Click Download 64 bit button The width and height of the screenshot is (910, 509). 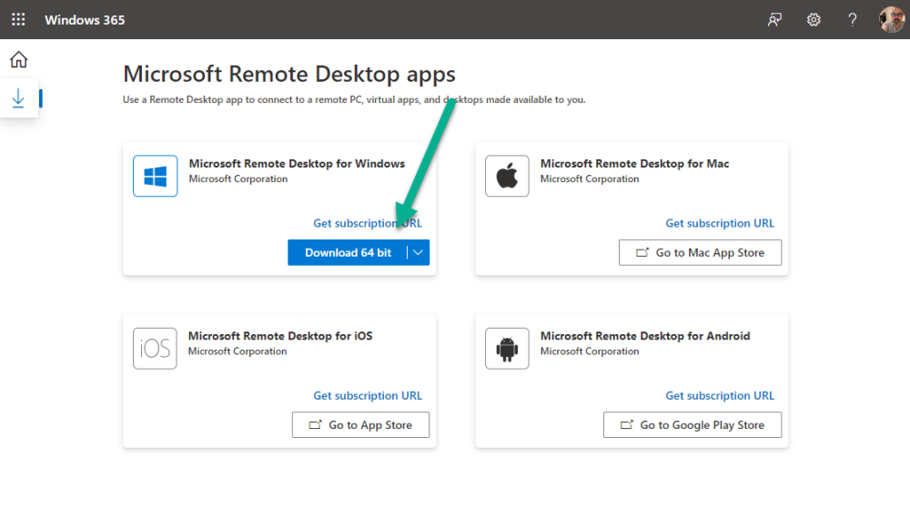click(x=348, y=252)
